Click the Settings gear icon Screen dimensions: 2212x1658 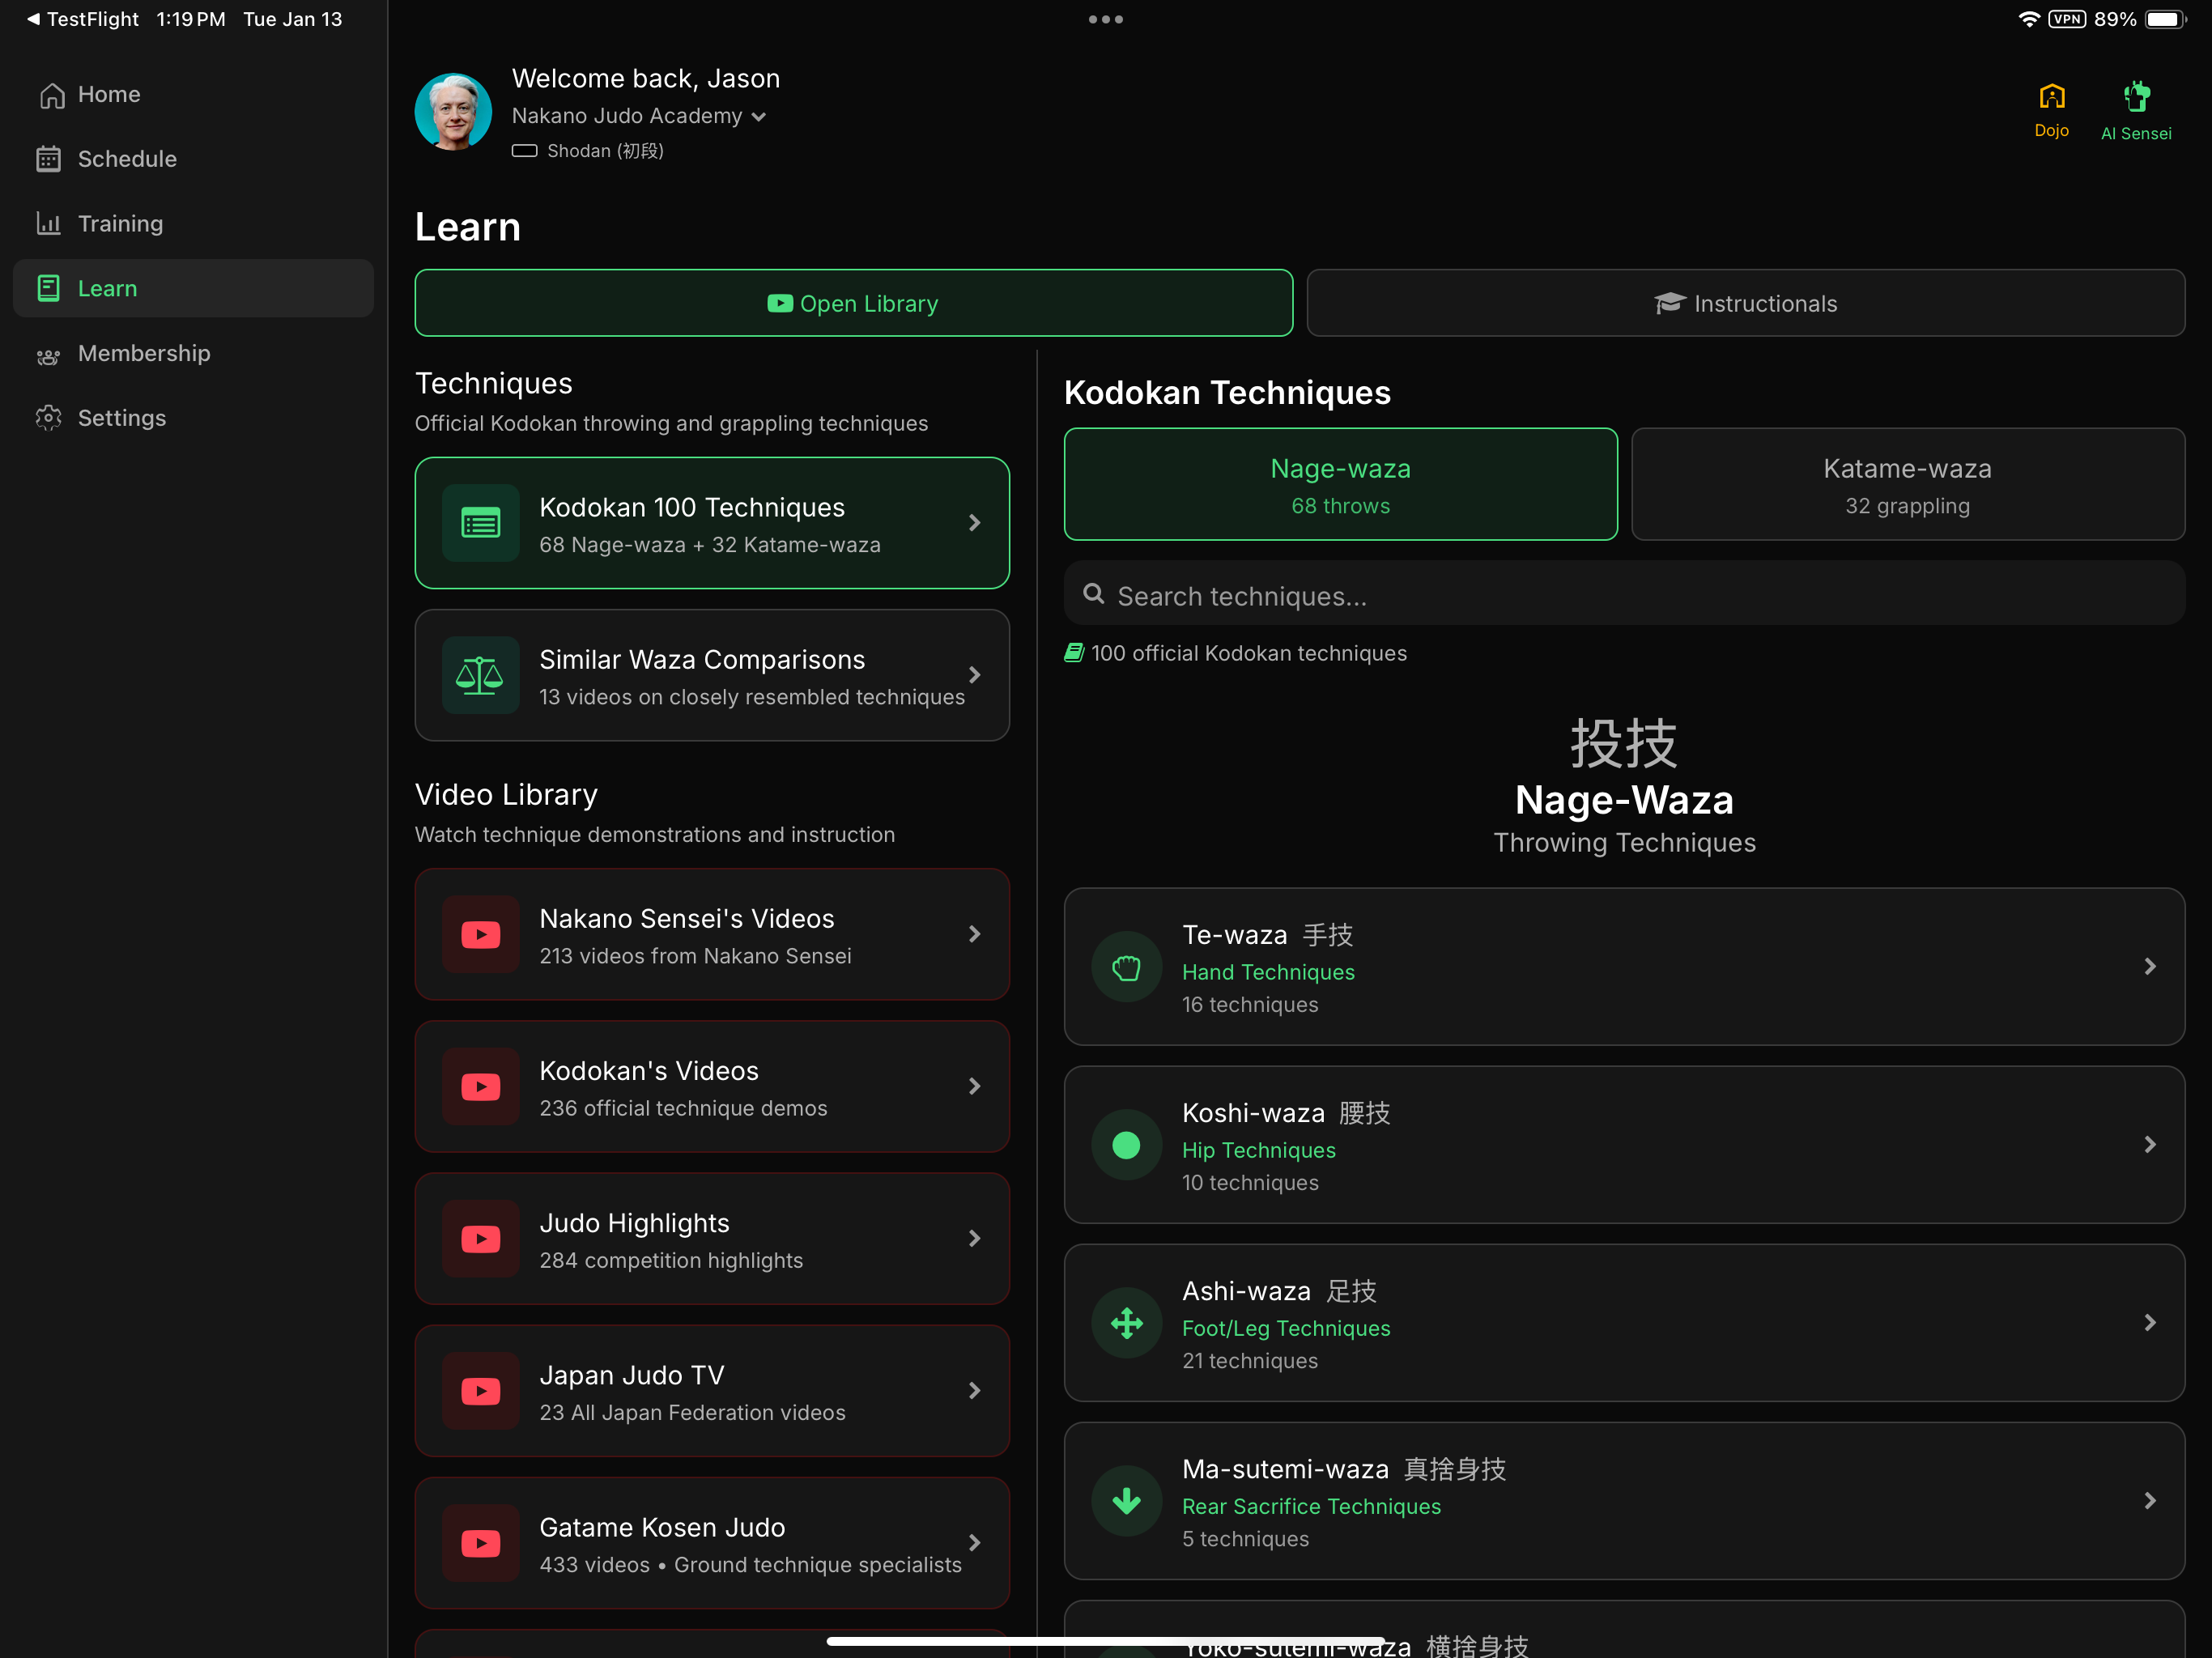(49, 418)
